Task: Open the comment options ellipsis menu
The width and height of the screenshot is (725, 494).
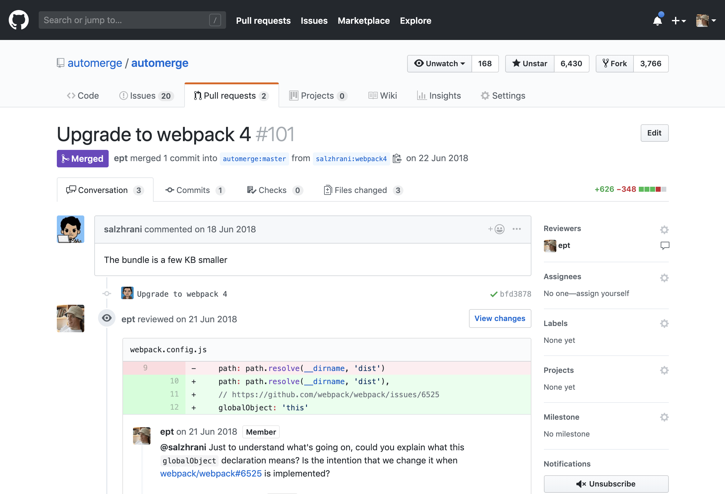Action: pos(517,229)
